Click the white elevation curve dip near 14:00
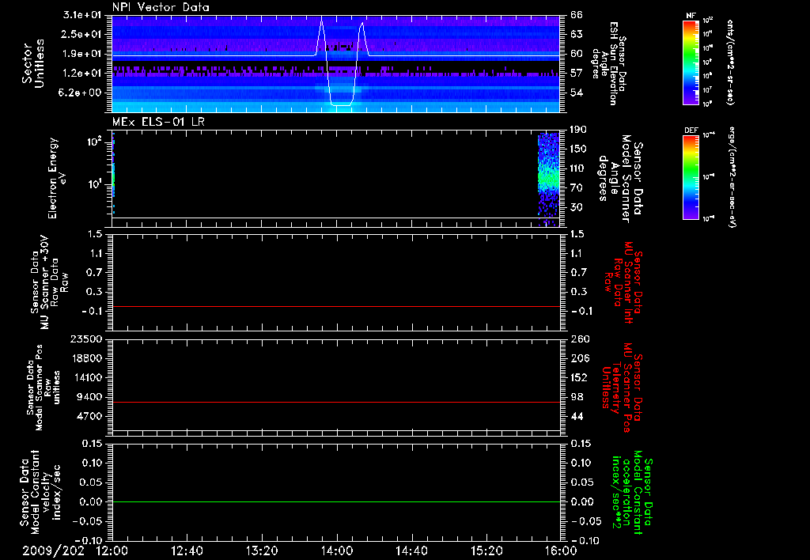Viewport: 810px width, 560px height. 341,105
